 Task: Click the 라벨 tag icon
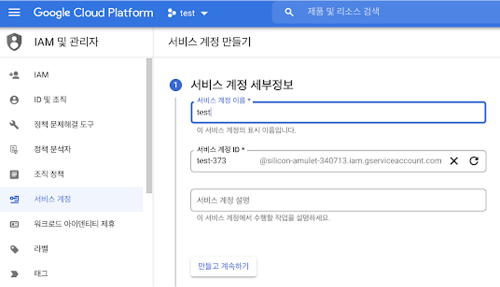(14, 249)
